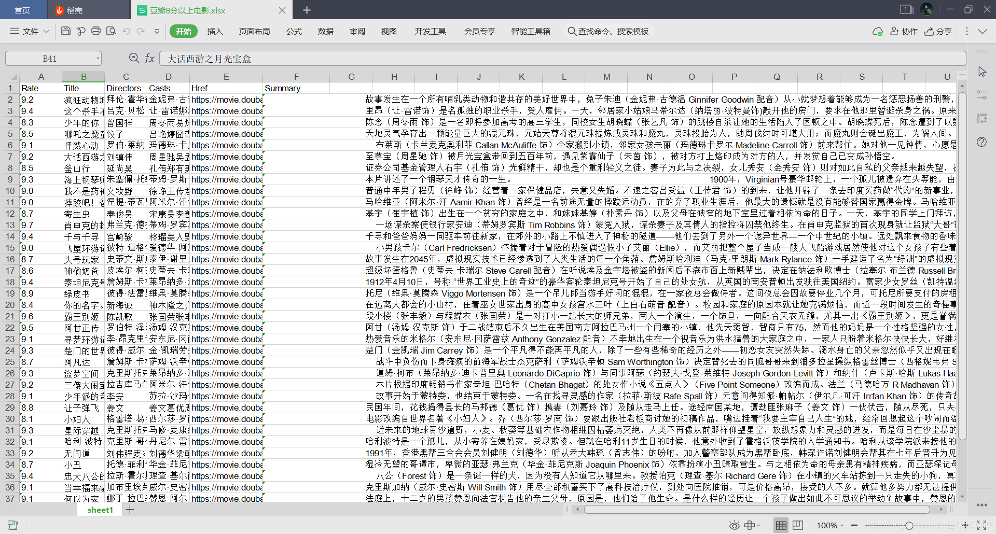Open the settings sliders icon in right sidebar
The height and width of the screenshot is (534, 996).
click(x=981, y=95)
